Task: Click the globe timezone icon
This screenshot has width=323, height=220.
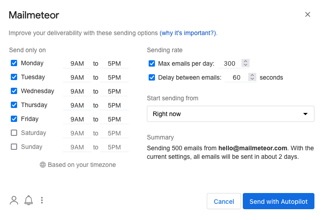Action: pos(43,165)
